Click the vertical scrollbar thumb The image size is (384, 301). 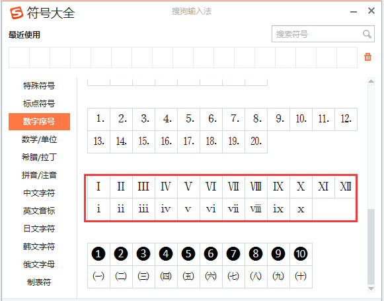pyautogui.click(x=371, y=247)
